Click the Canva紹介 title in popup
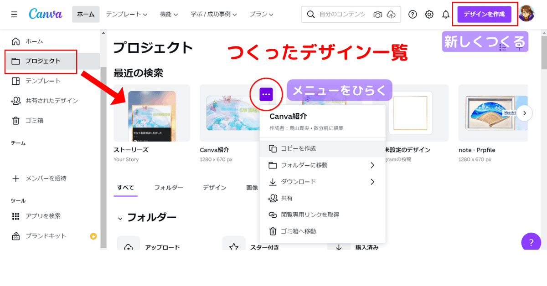This screenshot has width=547, height=286. pyautogui.click(x=289, y=117)
